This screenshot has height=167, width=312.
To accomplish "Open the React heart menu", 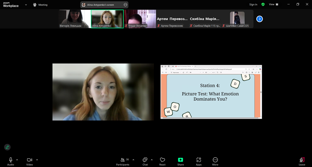I will pyautogui.click(x=162, y=162).
